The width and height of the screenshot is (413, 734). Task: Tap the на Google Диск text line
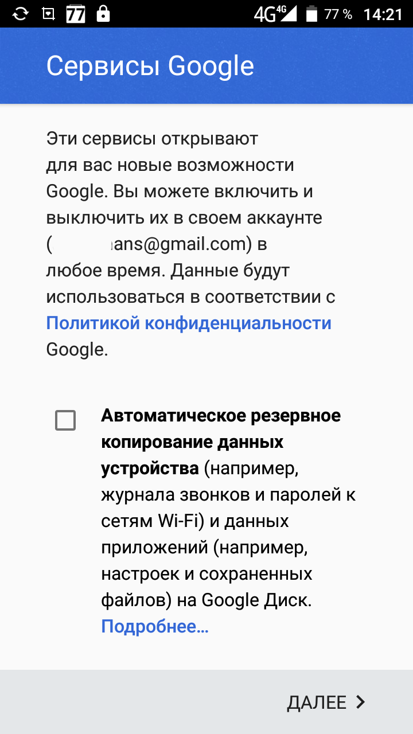206,600
